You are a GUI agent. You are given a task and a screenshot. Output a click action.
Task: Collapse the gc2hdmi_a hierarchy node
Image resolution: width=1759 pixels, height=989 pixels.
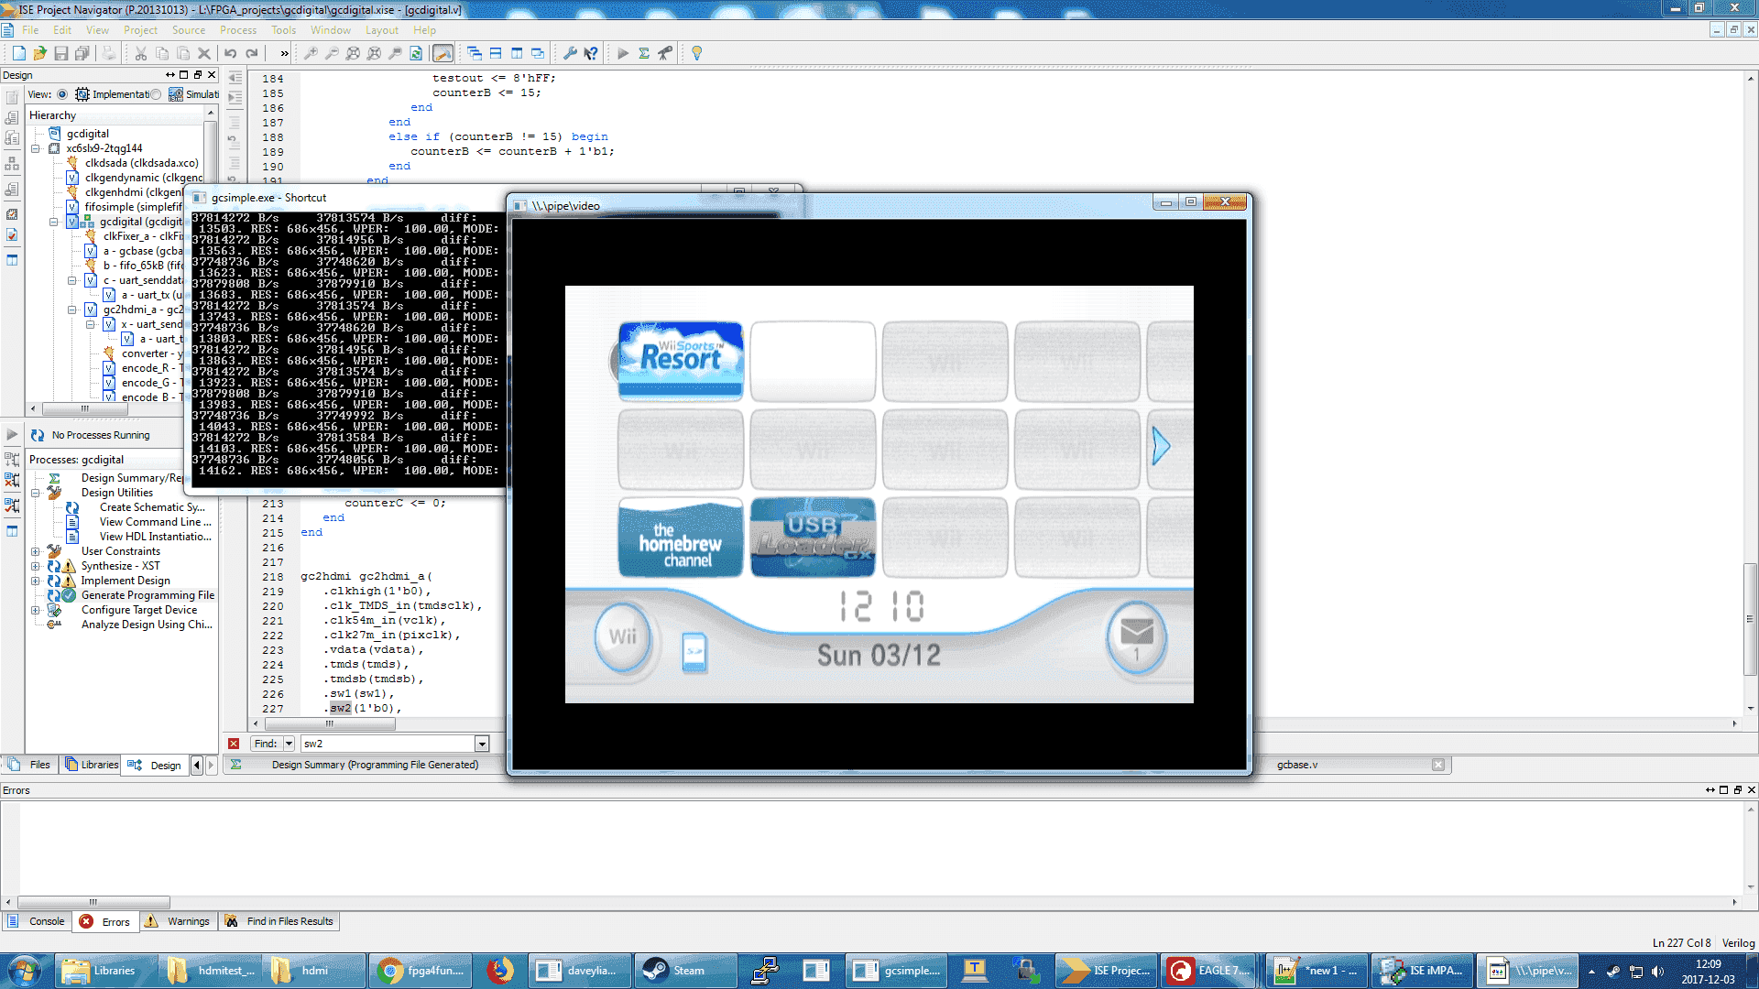[x=72, y=310]
